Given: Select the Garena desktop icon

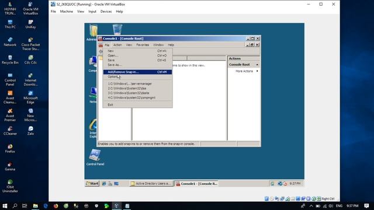Looking at the screenshot, I should [x=10, y=166].
